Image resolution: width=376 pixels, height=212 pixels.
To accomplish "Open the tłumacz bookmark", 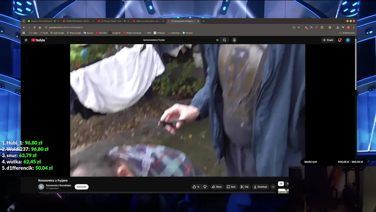I will [x=88, y=33].
